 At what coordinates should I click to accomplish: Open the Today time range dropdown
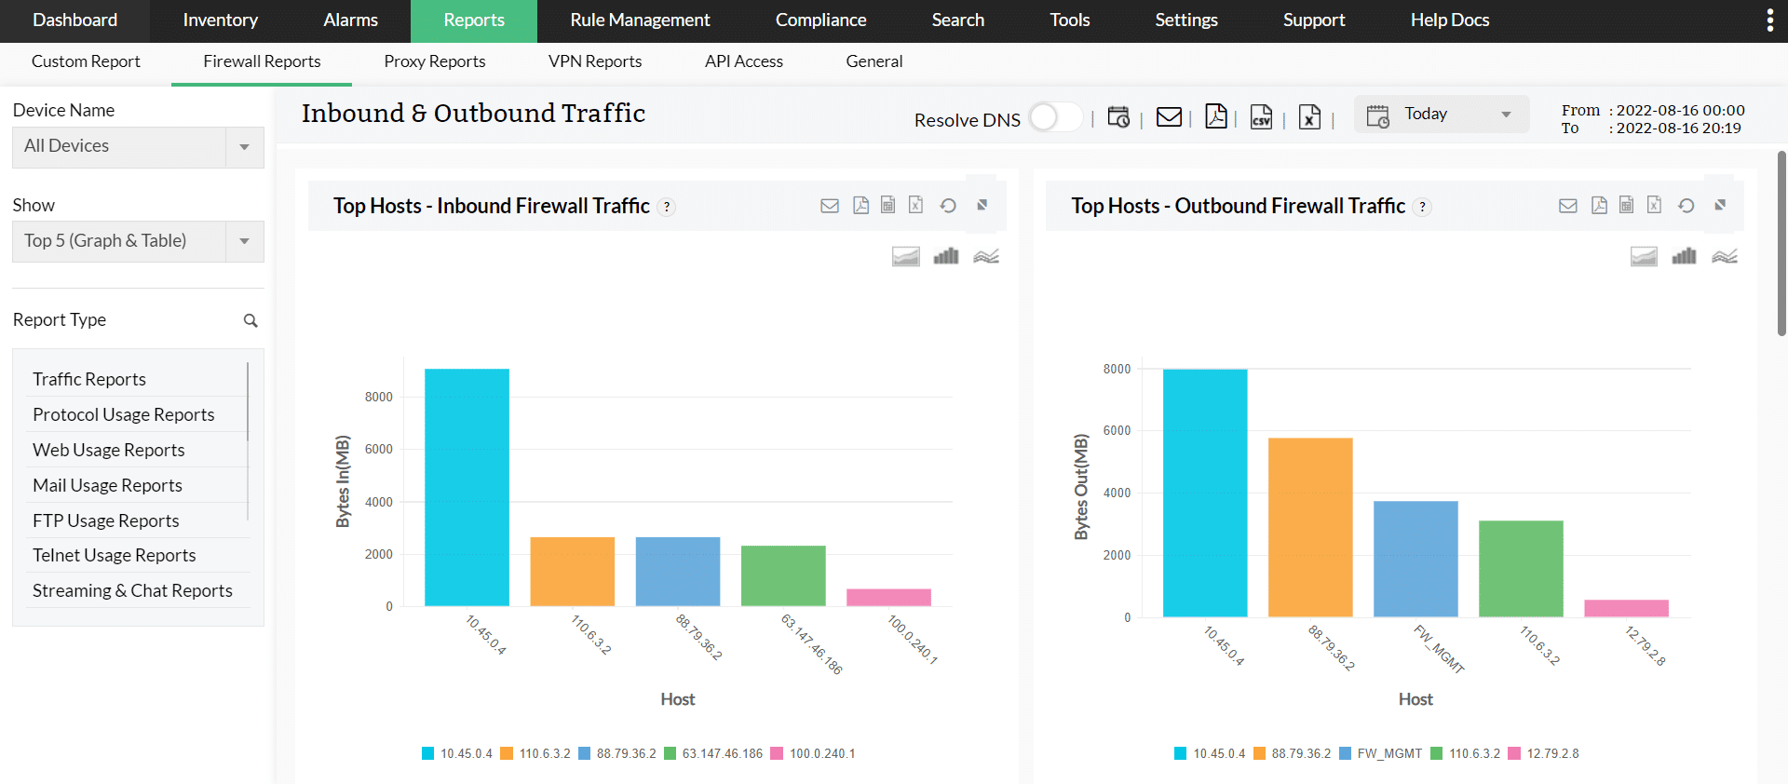[x=1442, y=115]
